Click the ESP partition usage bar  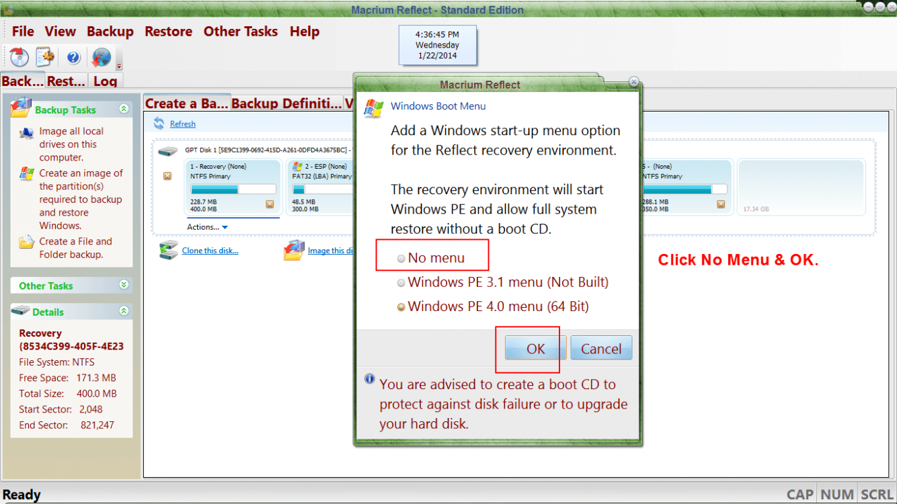pos(322,190)
